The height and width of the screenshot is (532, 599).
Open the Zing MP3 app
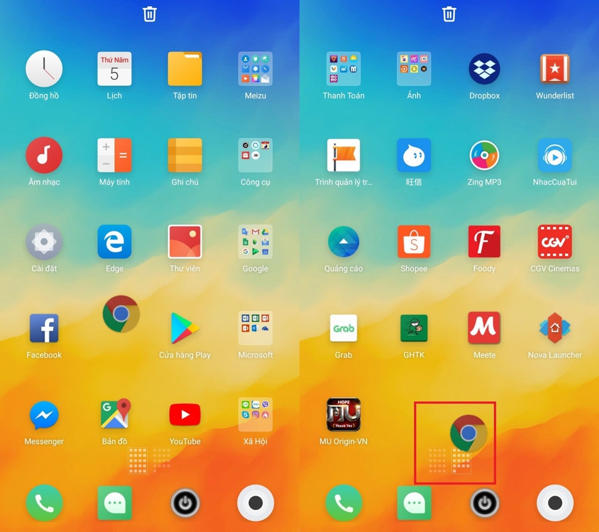pos(484,155)
